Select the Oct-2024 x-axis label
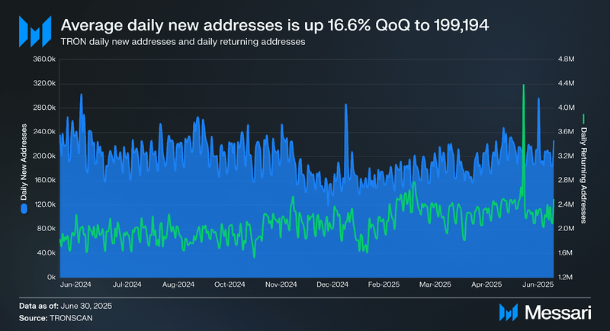 pos(230,284)
